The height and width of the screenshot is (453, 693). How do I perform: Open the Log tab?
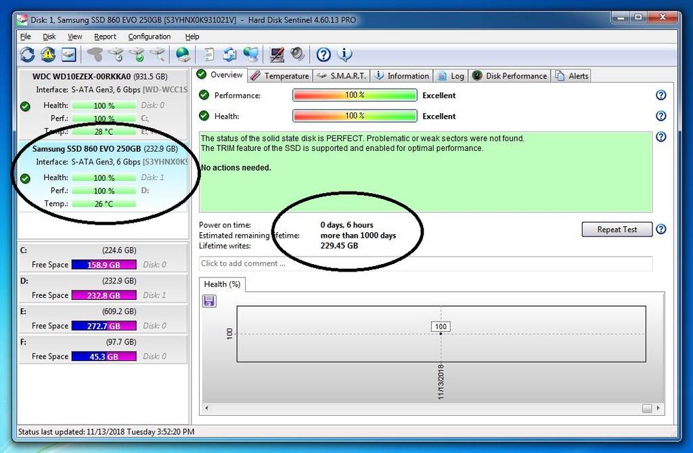pos(451,76)
